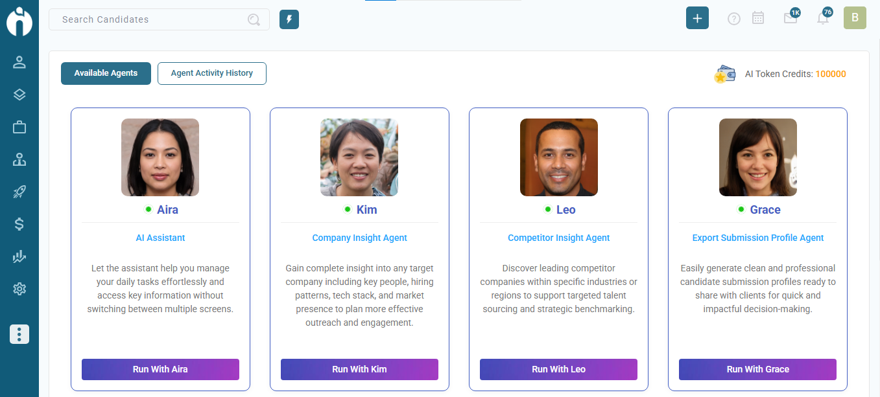Click the Search Candidates input field
Screen dimensions: 880x397
(152, 19)
